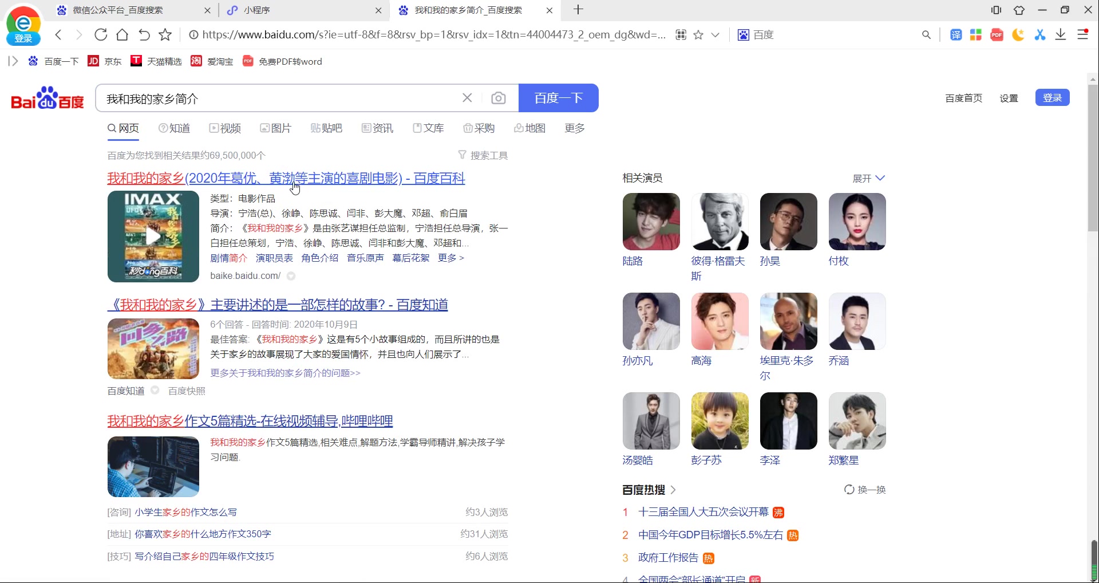Image resolution: width=1099 pixels, height=583 pixels.
Task: Open the address bar dropdown arrow
Action: click(x=715, y=35)
